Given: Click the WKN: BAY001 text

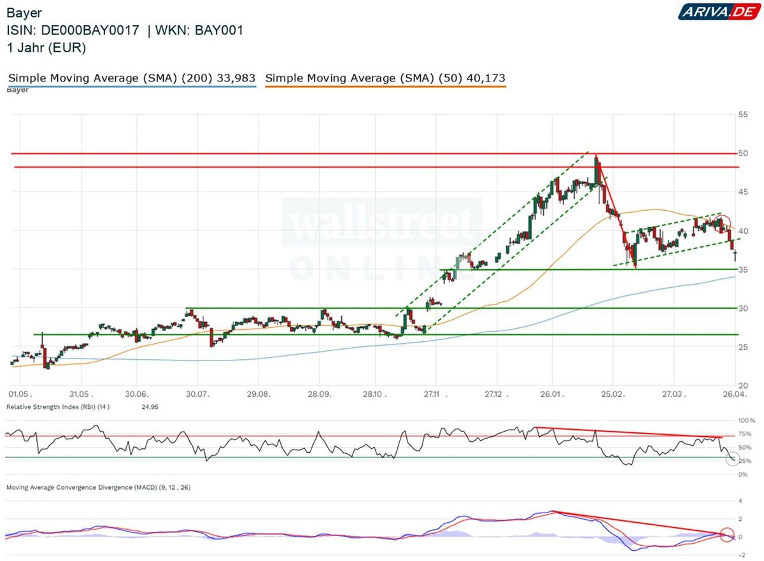Looking at the screenshot, I should pyautogui.click(x=201, y=31).
